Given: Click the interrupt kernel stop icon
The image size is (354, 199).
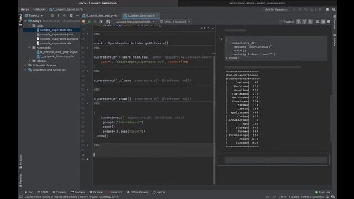Looking at the screenshot, I should 95,22.
